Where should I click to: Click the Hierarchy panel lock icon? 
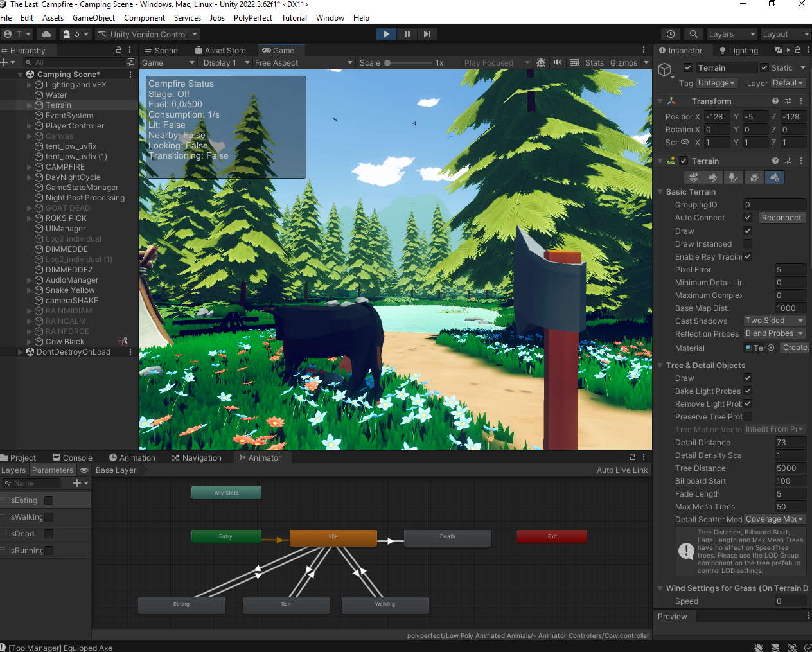(x=118, y=50)
